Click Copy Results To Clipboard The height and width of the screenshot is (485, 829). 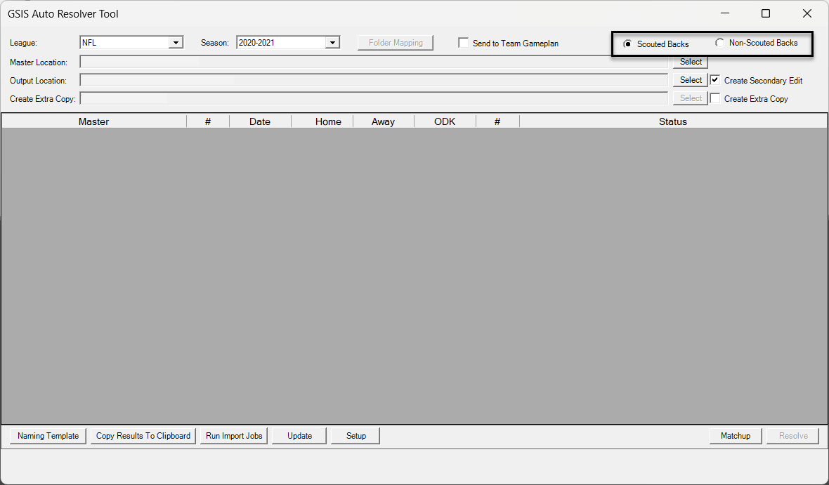coord(143,436)
